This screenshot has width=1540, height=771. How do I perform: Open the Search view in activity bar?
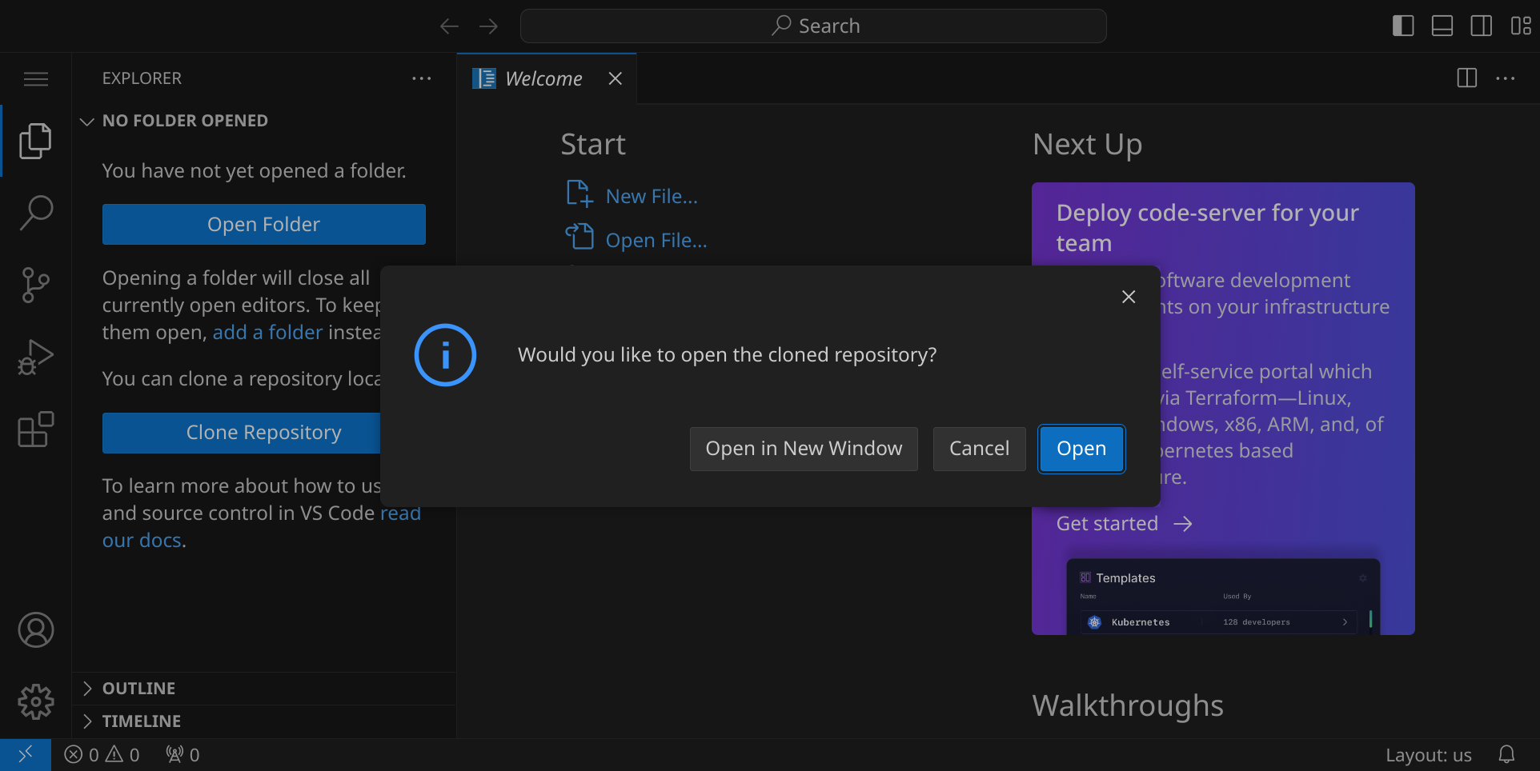[36, 213]
